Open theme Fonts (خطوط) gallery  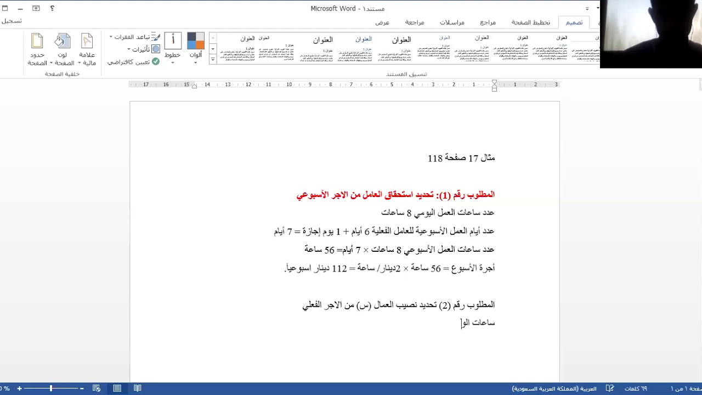pos(173,48)
